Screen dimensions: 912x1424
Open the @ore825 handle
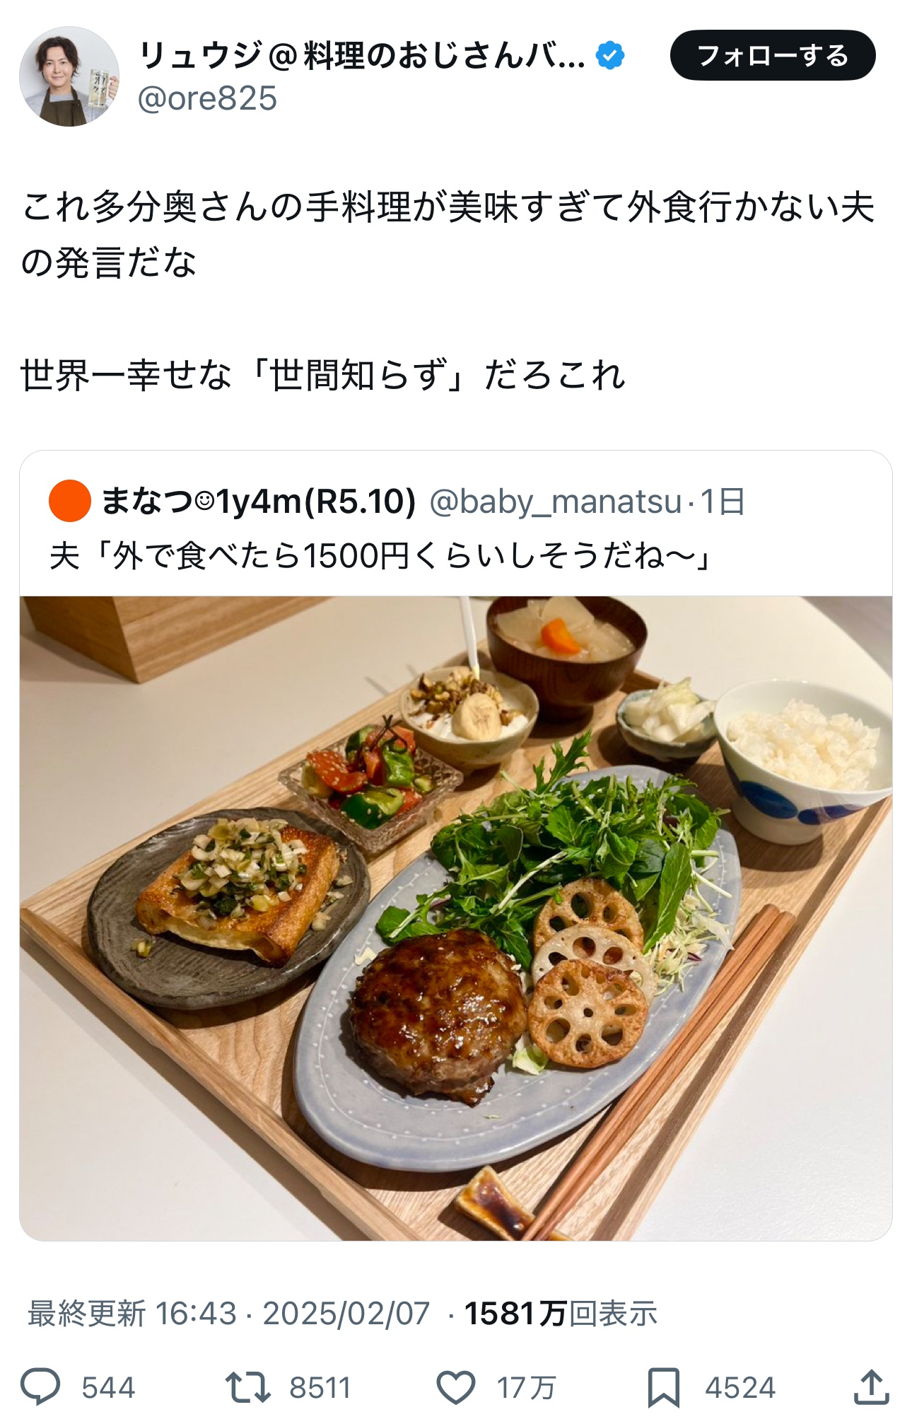click(207, 98)
